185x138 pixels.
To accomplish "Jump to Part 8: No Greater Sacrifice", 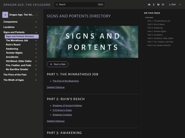I will coord(159,45).
